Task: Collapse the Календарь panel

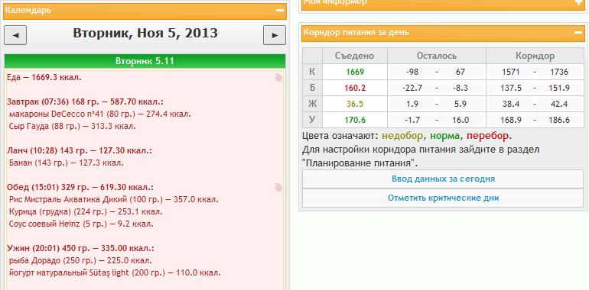Action: (280, 11)
